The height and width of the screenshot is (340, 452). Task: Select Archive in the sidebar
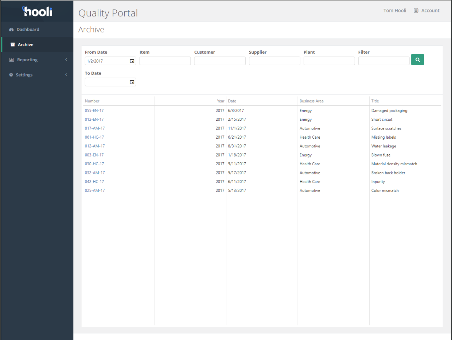tap(37, 45)
